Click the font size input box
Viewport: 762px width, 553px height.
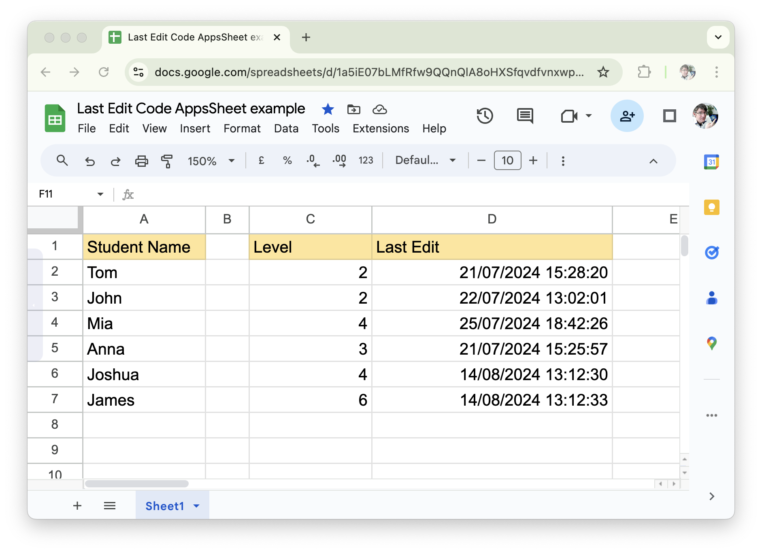coord(507,161)
